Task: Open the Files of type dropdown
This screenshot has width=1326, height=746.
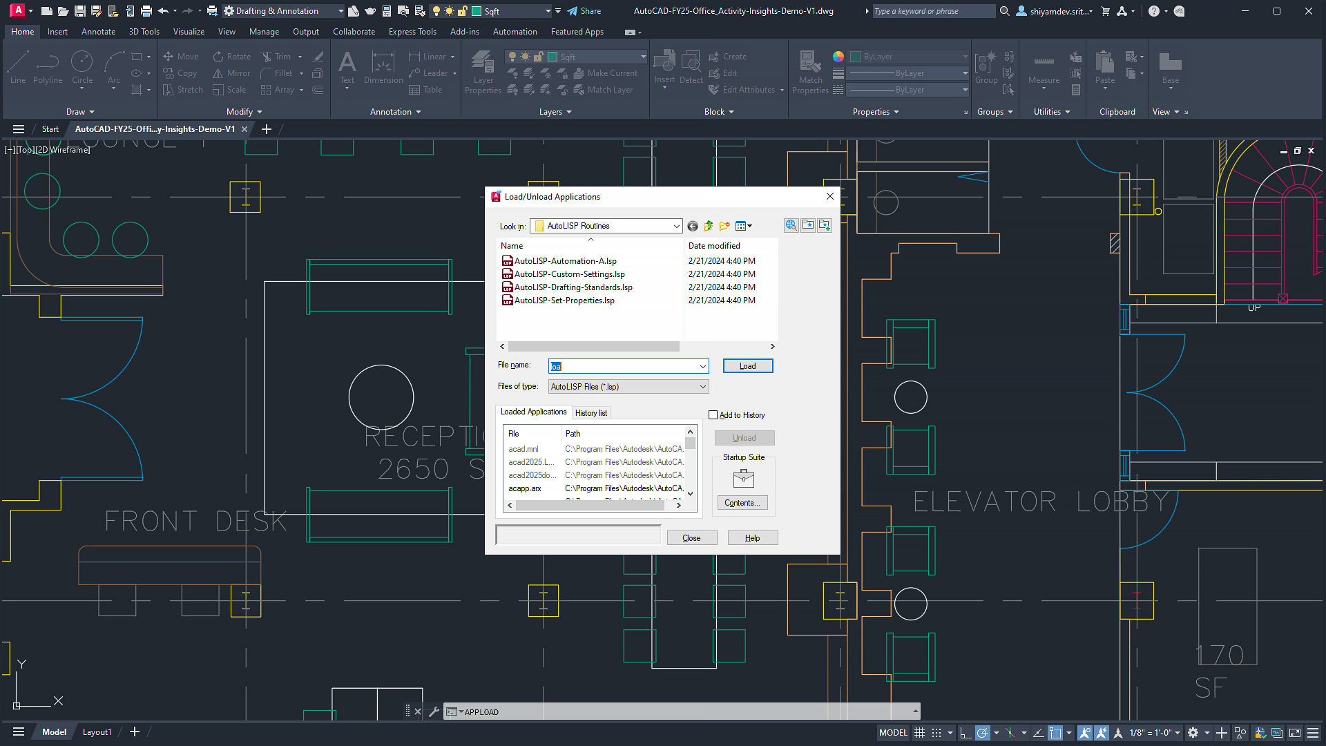Action: [702, 386]
